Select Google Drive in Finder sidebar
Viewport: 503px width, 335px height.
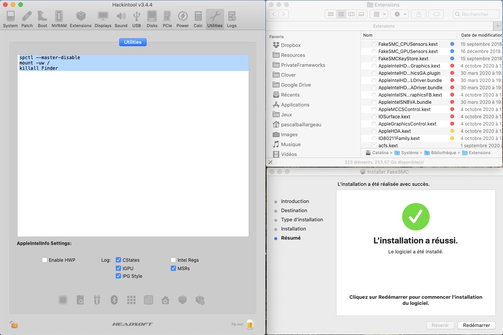tap(292, 85)
